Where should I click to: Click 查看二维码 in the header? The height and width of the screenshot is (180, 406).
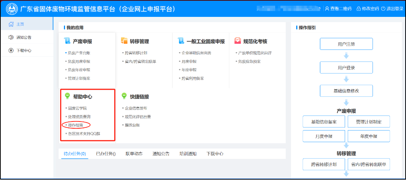(x=341, y=9)
